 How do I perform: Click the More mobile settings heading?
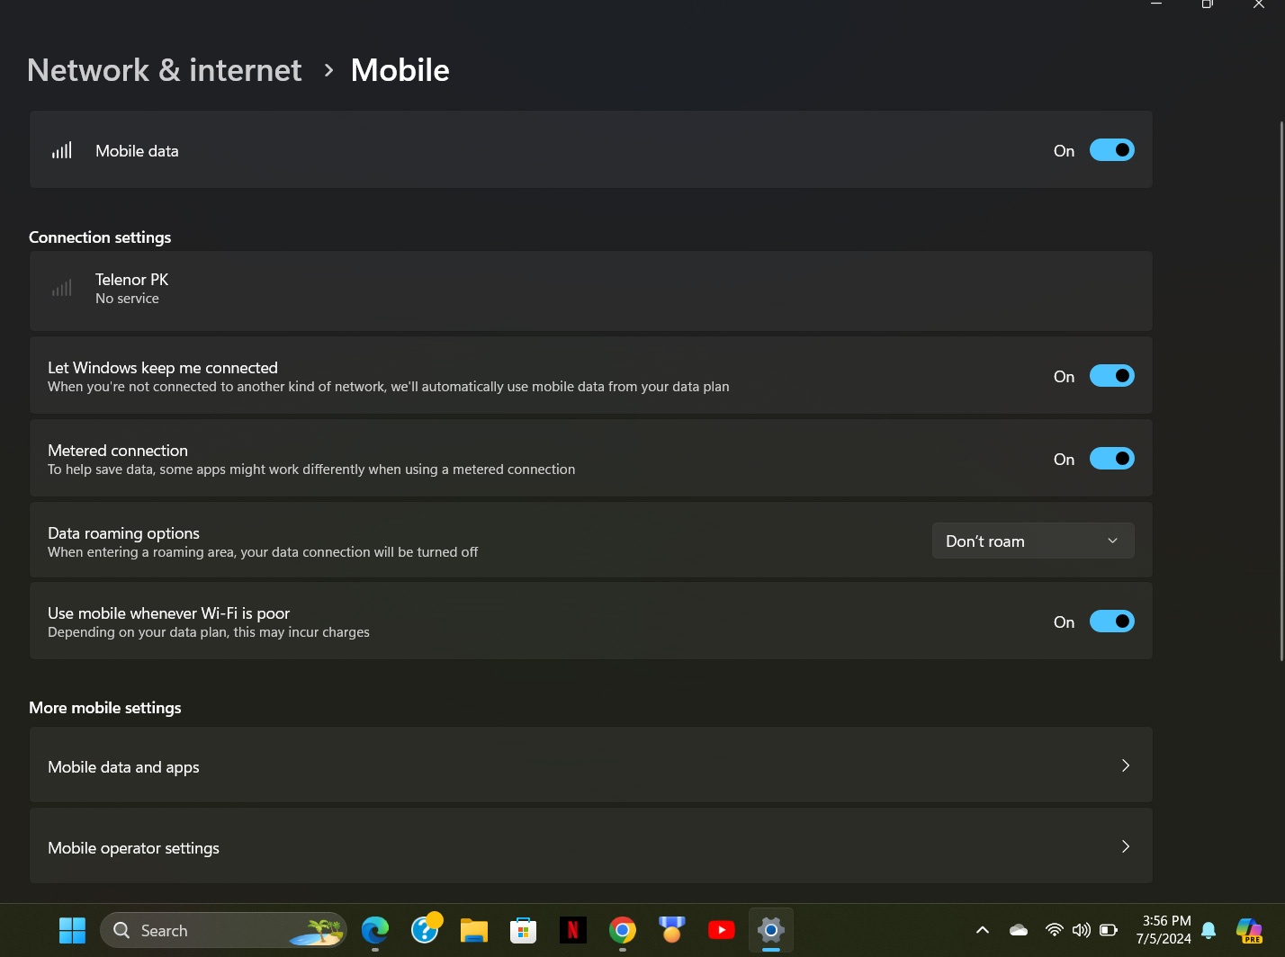pyautogui.click(x=105, y=708)
